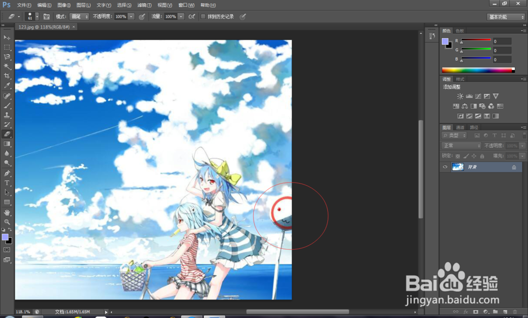
Task: Select the Zoom tool
Action: (7, 222)
